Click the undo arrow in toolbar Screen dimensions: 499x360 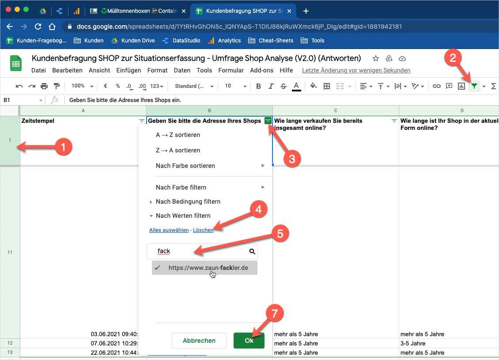(19, 86)
